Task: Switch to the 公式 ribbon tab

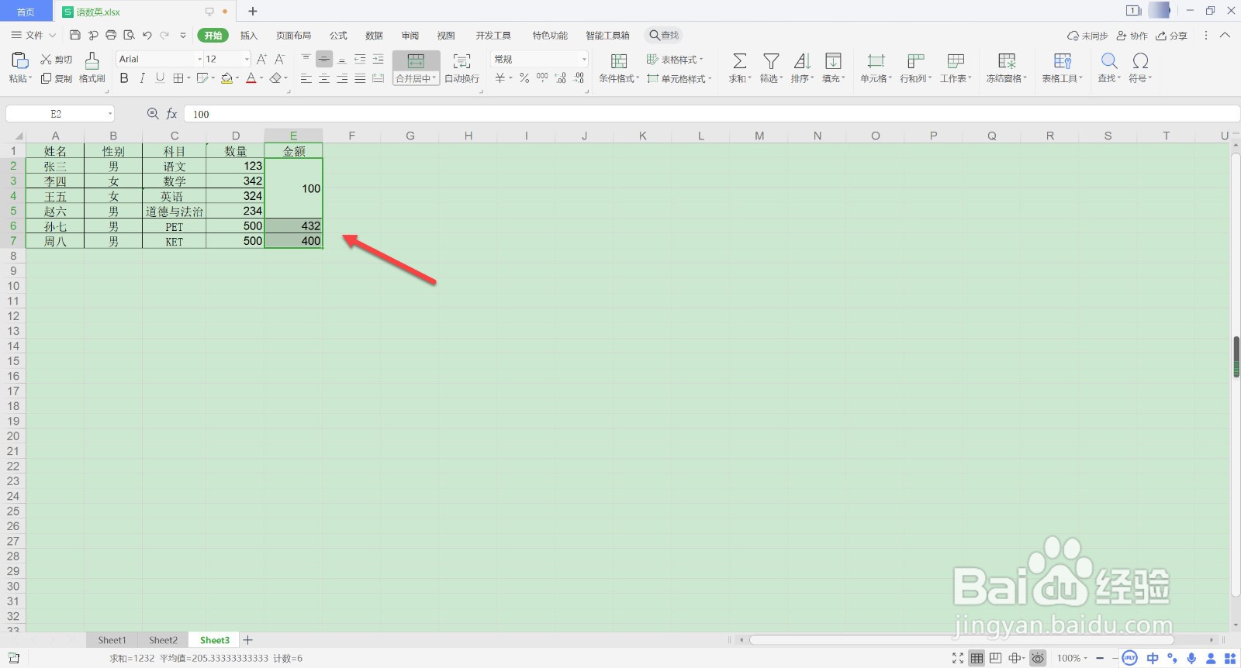Action: pyautogui.click(x=338, y=35)
